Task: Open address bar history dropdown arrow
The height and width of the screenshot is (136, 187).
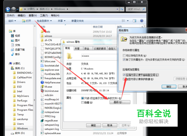Action: (x=117, y=9)
